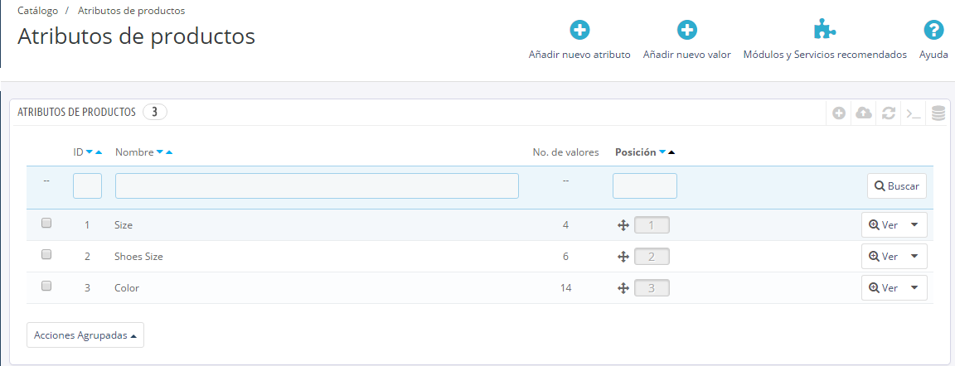
Task: Go to Catálogo breadcrumb
Action: [x=38, y=11]
